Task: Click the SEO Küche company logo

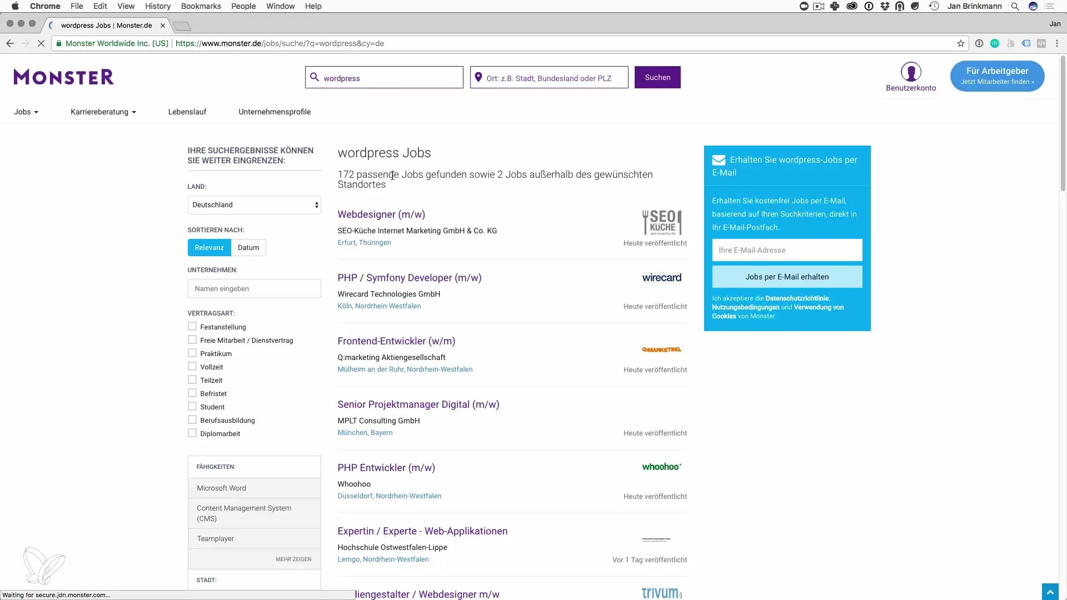Action: click(661, 222)
